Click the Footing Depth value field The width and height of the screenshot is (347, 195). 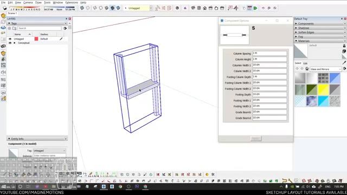pos(269,94)
